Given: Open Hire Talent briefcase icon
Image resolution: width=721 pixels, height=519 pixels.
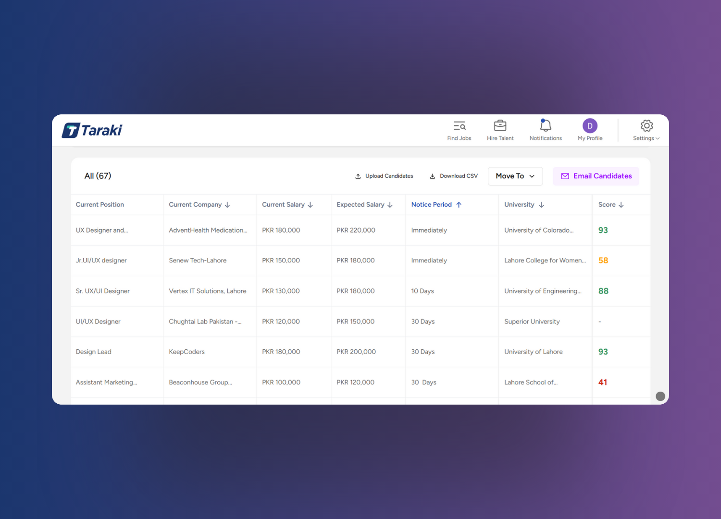Looking at the screenshot, I should coord(500,126).
